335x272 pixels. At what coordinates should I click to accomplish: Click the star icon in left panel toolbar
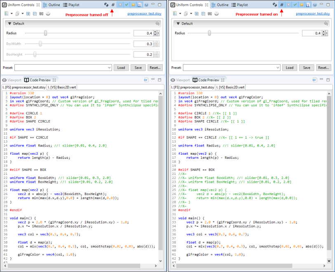pos(134,5)
